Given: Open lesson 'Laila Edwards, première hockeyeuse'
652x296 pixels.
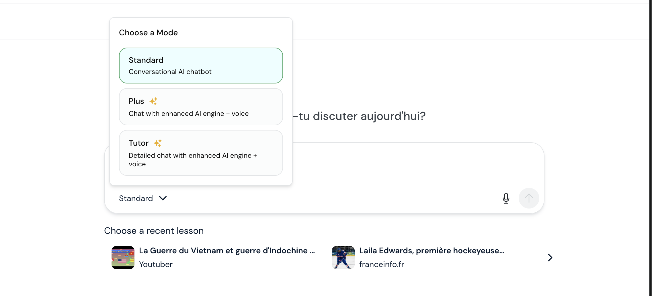Looking at the screenshot, I should [x=432, y=251].
